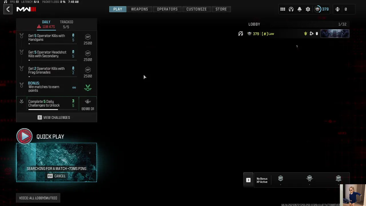Go back using the arrow button
The height and width of the screenshot is (206, 366).
point(8,9)
